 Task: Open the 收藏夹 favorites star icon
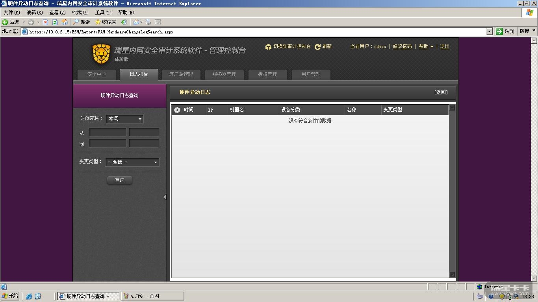[98, 22]
